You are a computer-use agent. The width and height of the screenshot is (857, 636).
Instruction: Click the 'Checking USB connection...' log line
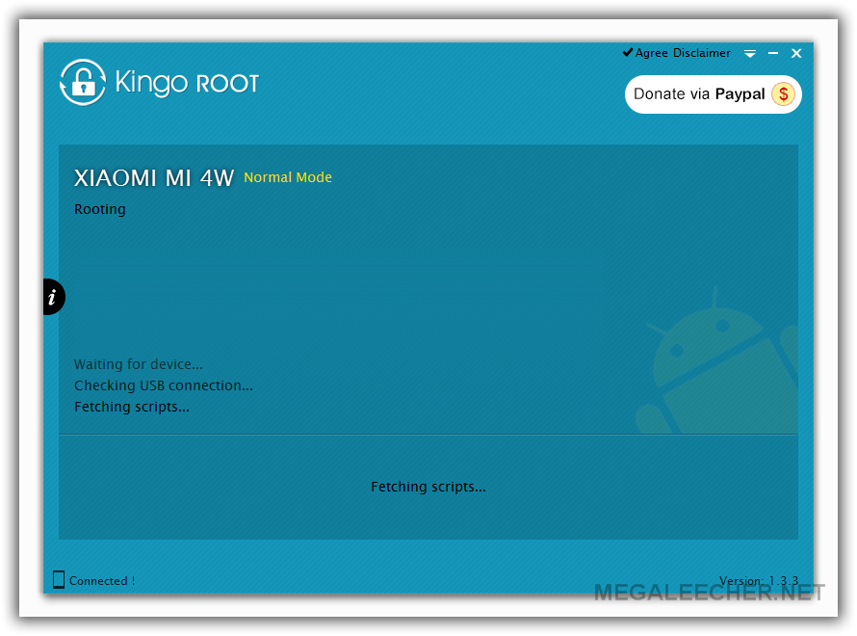coord(164,385)
